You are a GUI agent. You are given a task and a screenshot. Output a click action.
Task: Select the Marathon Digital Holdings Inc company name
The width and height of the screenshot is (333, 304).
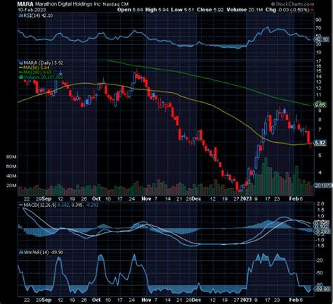(68, 4)
